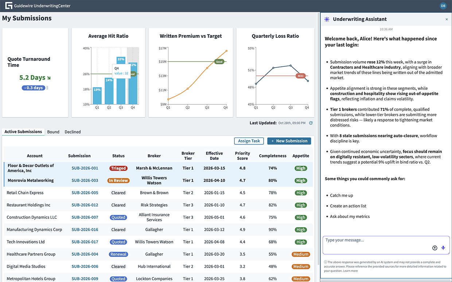Image resolution: width=452 pixels, height=282 pixels.
Task: Click the refresh icon beside Last Updated
Action: coord(311,123)
